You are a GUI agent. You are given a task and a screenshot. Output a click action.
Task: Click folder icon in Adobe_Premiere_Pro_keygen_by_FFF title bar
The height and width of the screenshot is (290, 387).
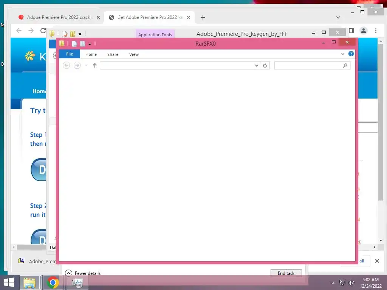[52, 34]
